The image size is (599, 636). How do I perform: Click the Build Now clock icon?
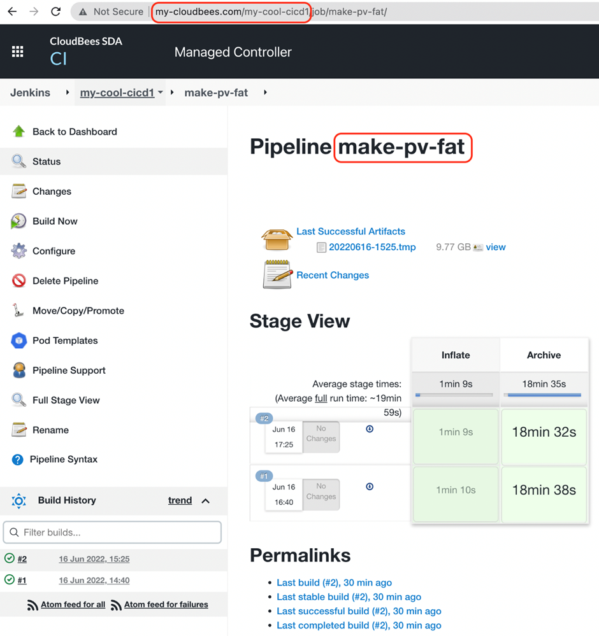pos(18,222)
